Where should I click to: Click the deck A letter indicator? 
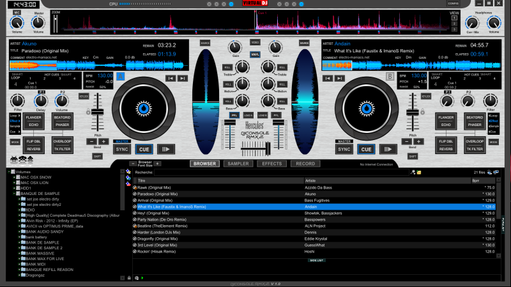[120, 77]
